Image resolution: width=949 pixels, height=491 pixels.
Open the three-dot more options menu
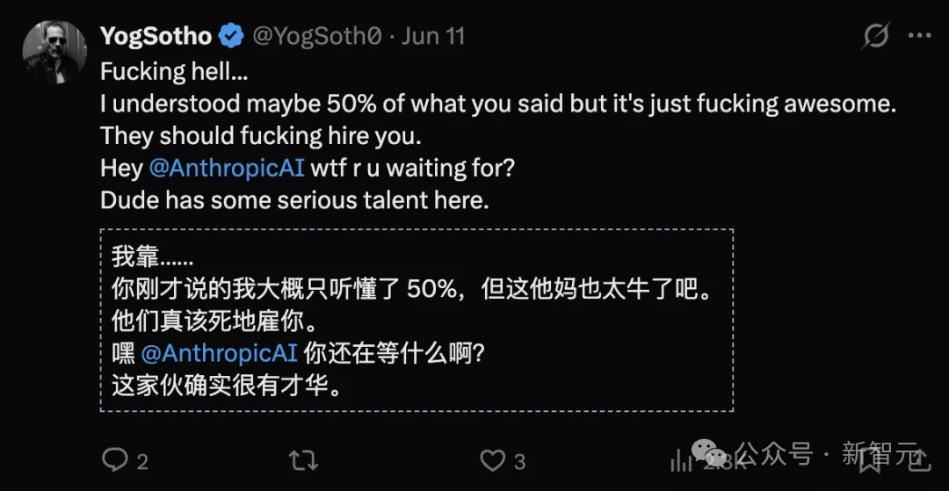[x=919, y=36]
